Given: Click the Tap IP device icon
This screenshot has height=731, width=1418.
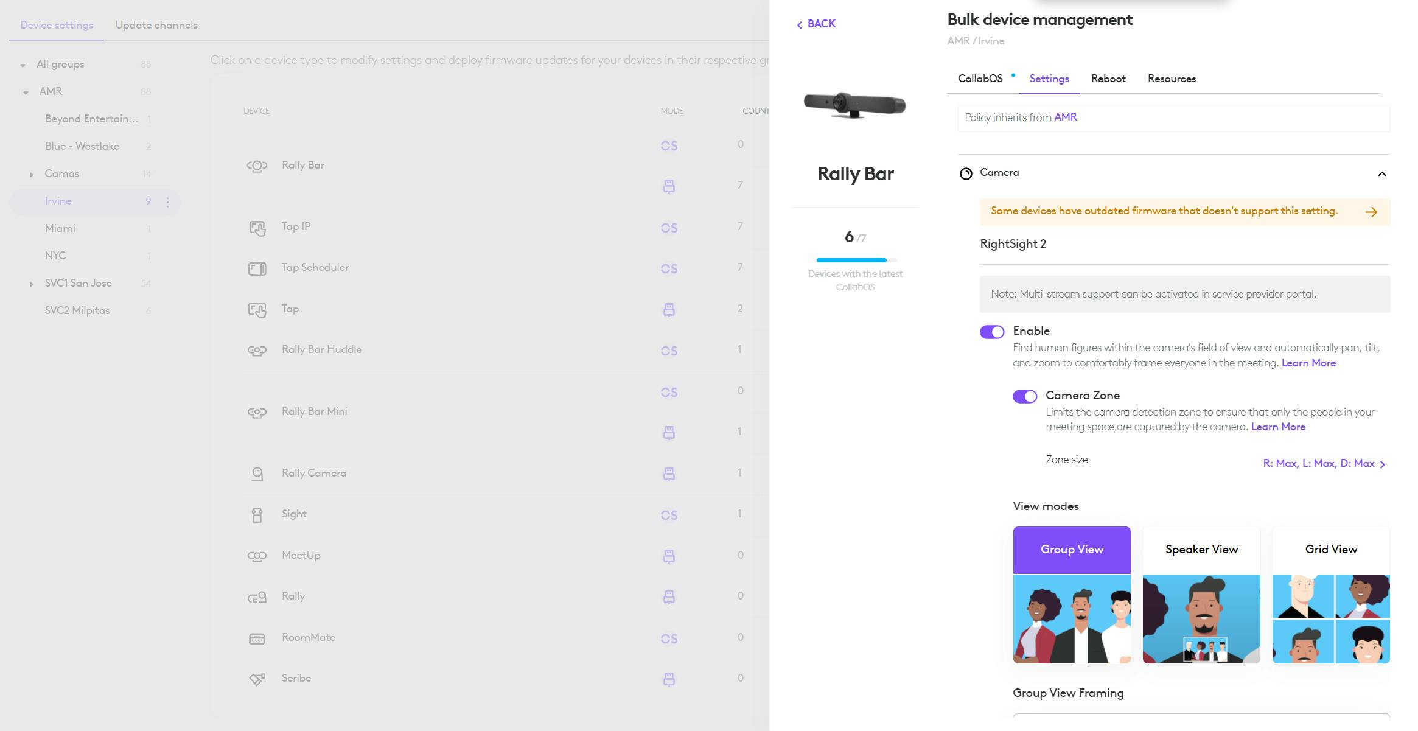Looking at the screenshot, I should (x=257, y=228).
